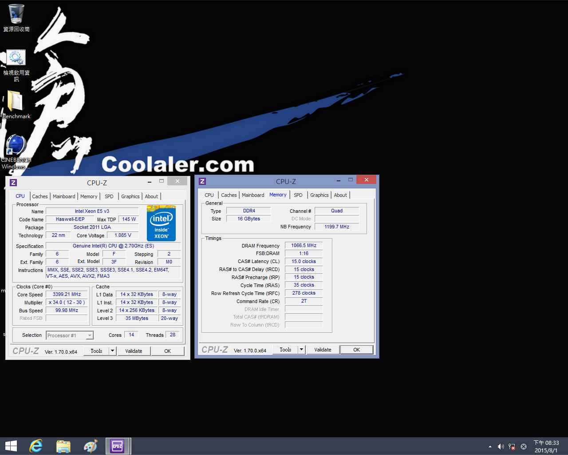568x455 pixels.
Task: Open the clock showing 08:33
Action: [546, 447]
